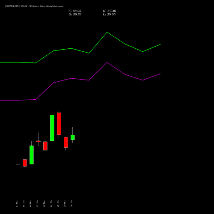Image resolution: width=214 pixels, height=214 pixels.
Task: Click the 23 Dec date label
Action: pyautogui.click(x=44, y=204)
